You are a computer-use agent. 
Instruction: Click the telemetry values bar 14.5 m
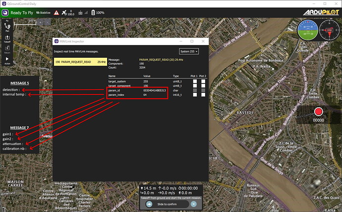(x=171, y=190)
